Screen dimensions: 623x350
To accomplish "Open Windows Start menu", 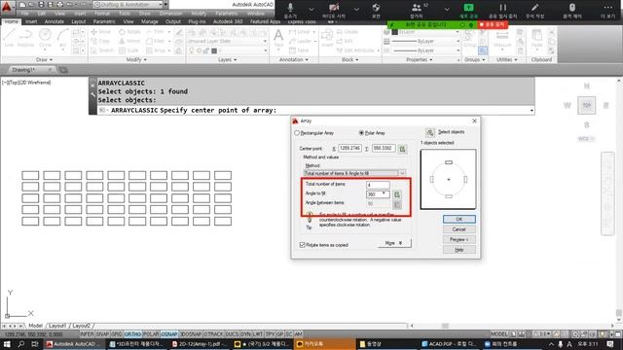I will tap(7, 344).
